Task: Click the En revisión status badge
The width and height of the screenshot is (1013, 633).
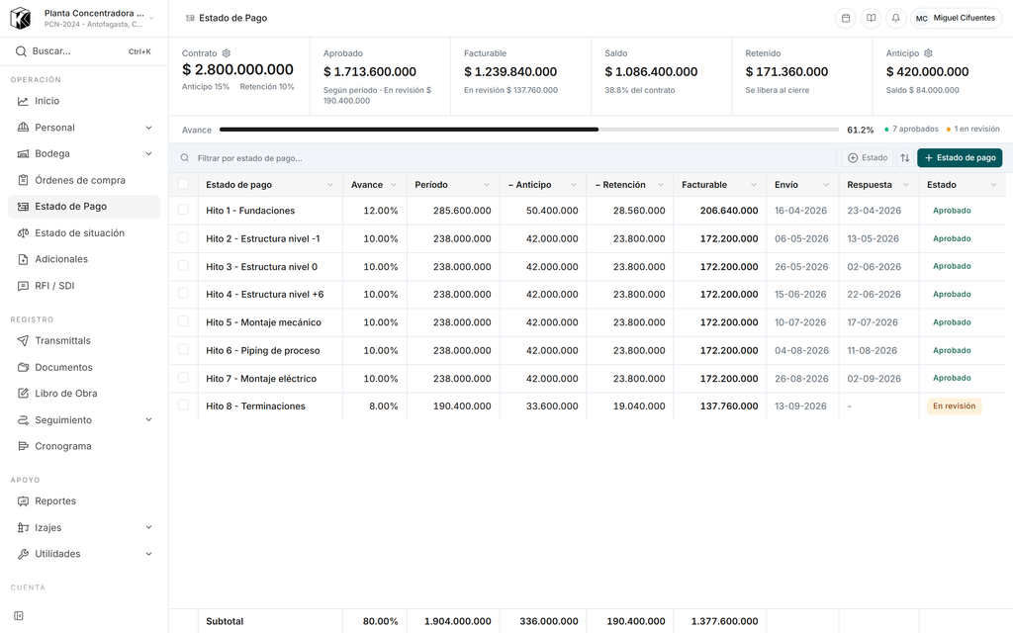Action: click(955, 407)
